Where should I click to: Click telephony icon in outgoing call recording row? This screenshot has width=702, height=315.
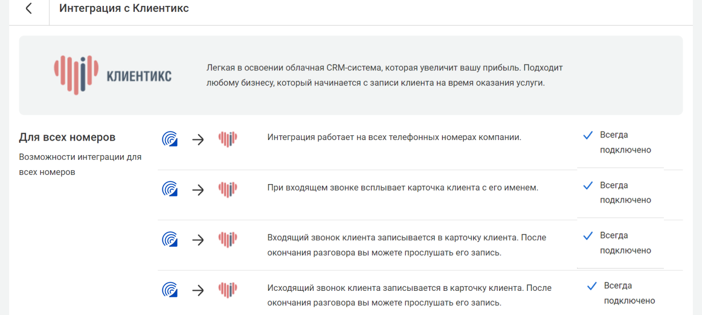click(x=170, y=290)
